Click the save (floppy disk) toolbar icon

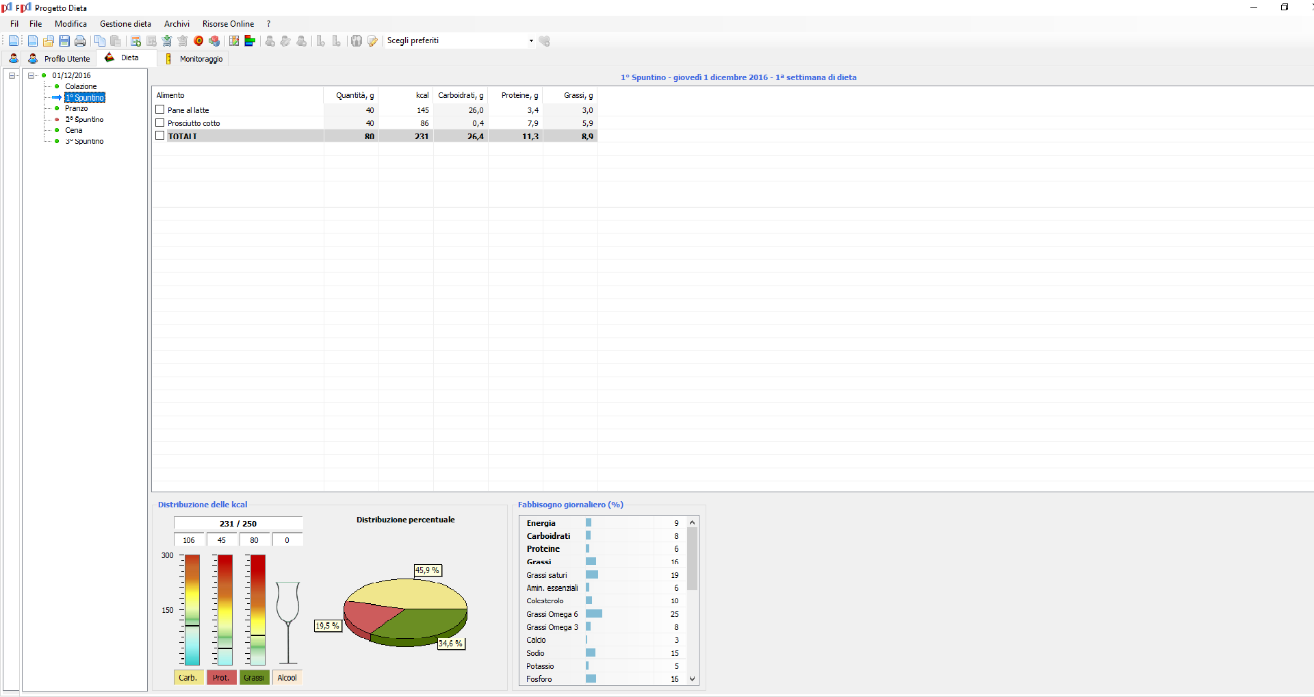pyautogui.click(x=64, y=41)
